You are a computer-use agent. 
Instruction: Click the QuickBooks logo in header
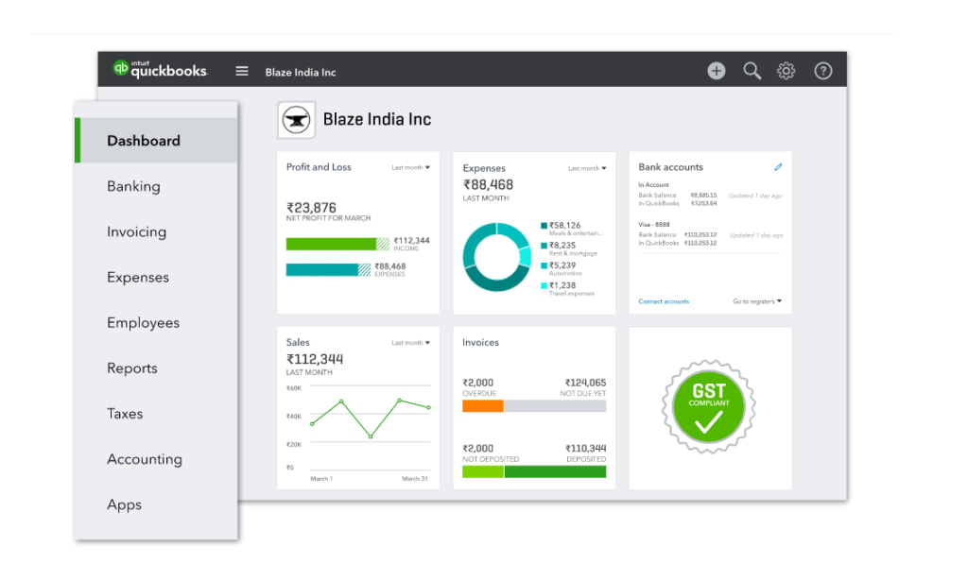pyautogui.click(x=160, y=70)
